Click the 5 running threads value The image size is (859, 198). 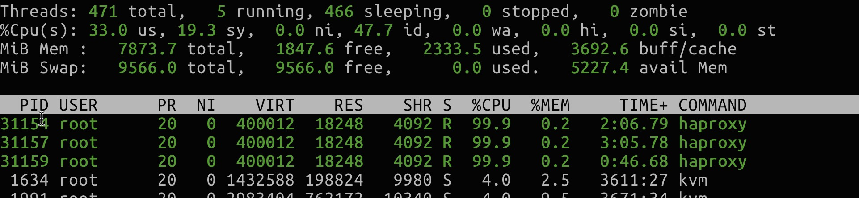(x=221, y=12)
